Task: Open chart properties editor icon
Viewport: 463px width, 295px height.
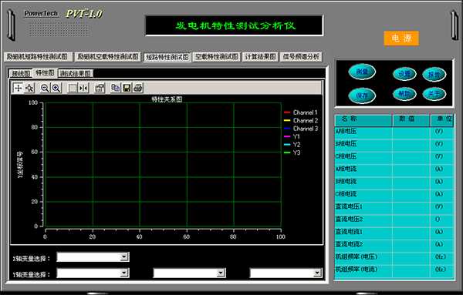Action: click(x=100, y=88)
